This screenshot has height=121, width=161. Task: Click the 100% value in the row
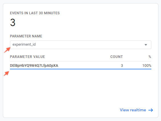147,65
